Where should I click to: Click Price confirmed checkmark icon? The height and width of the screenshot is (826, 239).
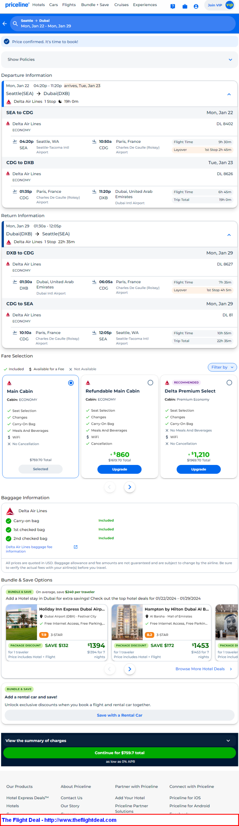tap(6, 42)
